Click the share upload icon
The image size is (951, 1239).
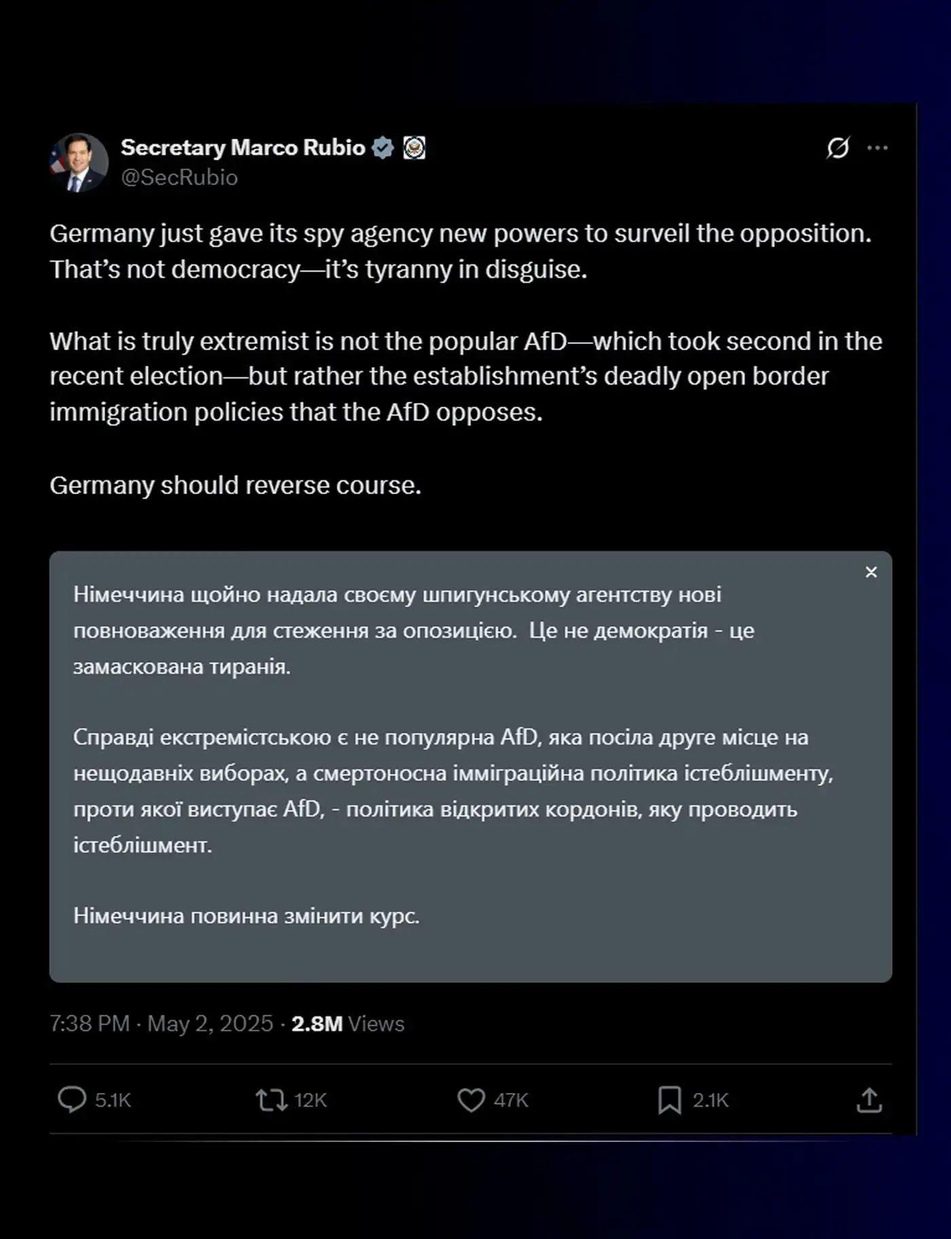click(869, 1100)
